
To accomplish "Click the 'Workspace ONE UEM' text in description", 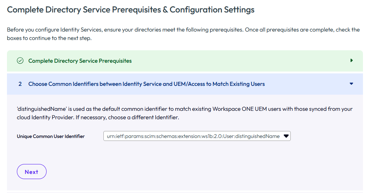I will 239,109.
